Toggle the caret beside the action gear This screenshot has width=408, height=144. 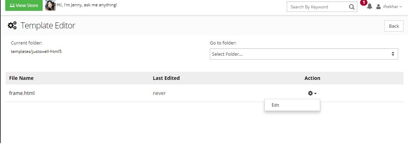pos(315,94)
